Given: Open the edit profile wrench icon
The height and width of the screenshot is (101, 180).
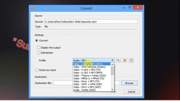Looking at the screenshot, I should 118,60.
